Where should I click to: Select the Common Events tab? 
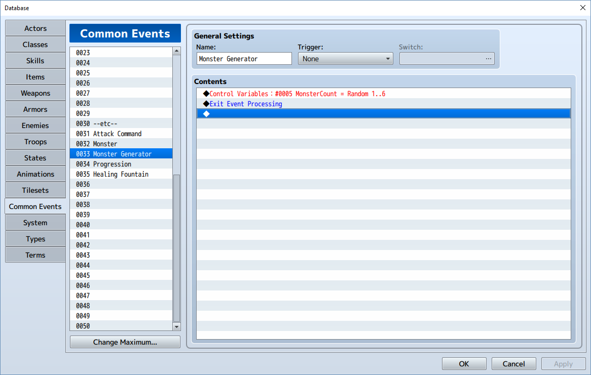pos(35,206)
